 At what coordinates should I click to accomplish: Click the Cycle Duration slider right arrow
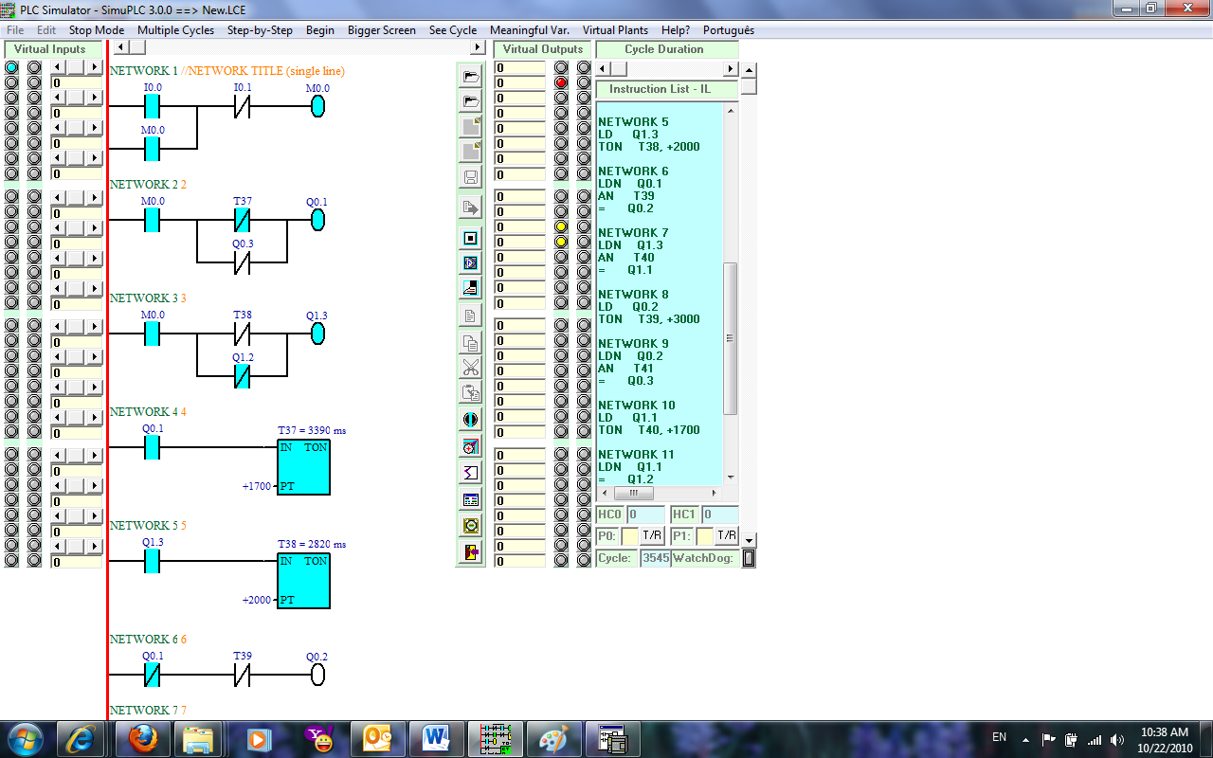coord(731,69)
